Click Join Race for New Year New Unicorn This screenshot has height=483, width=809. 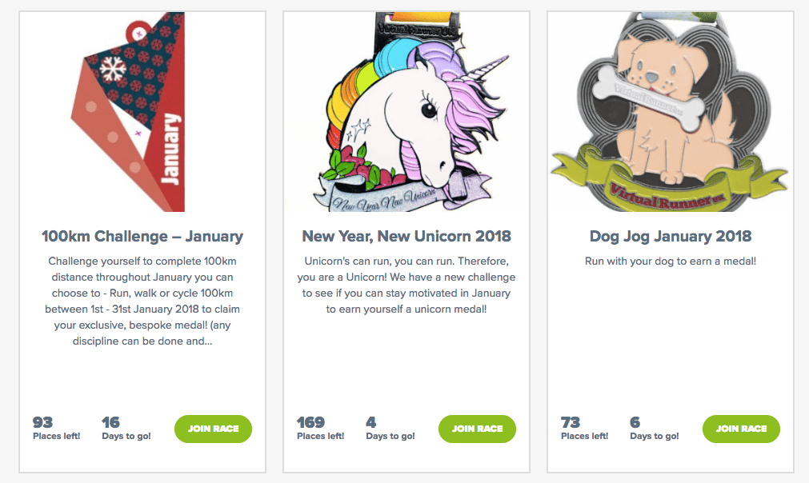coord(477,429)
